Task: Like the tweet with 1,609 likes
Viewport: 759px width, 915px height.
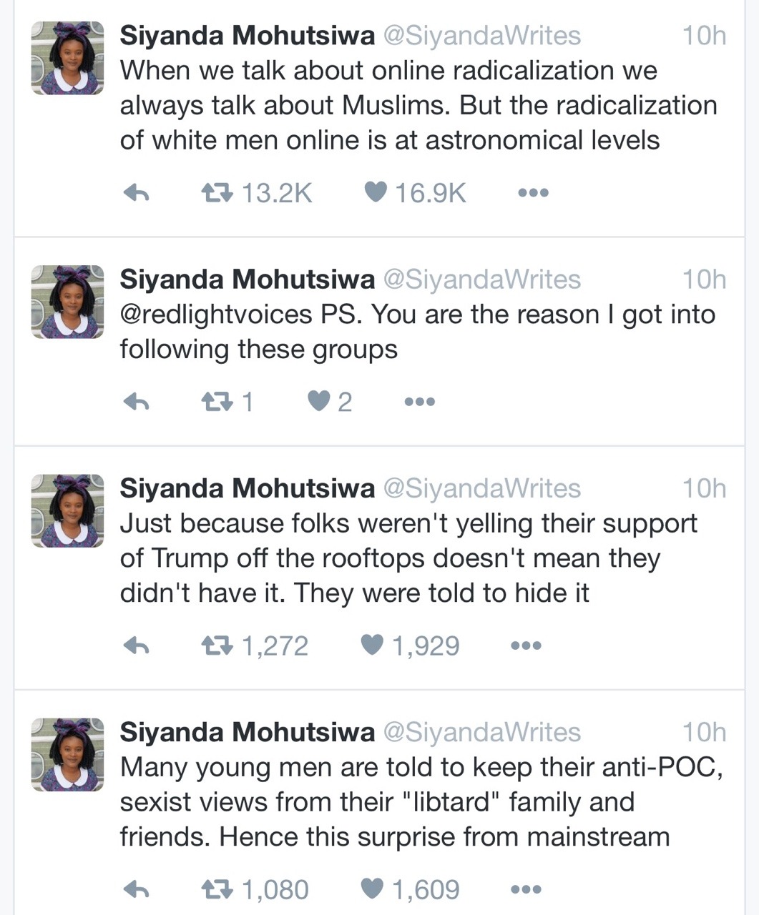Action: (373, 889)
